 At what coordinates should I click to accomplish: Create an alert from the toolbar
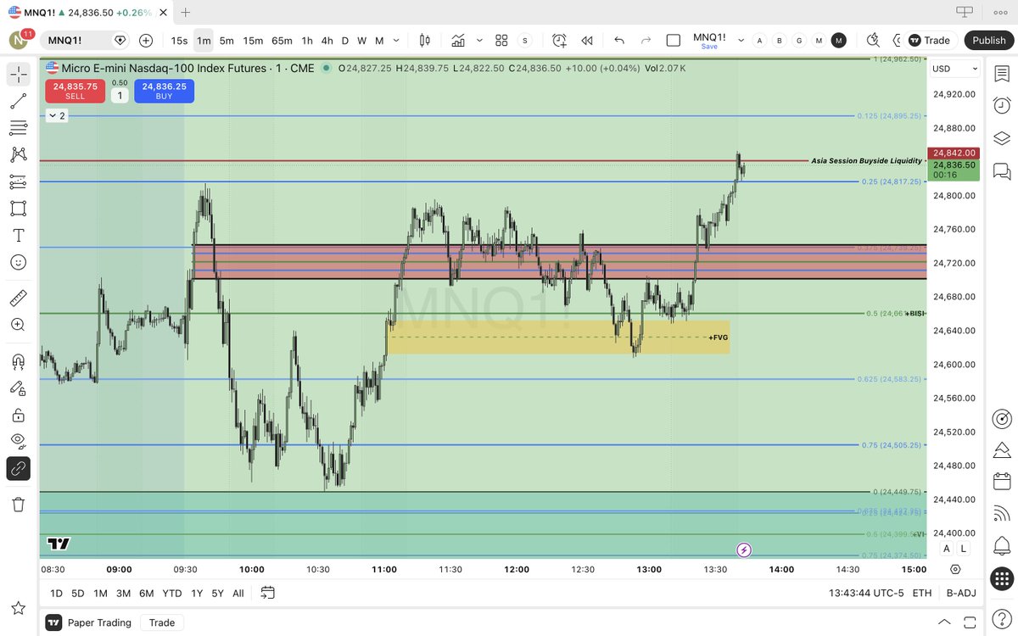[559, 40]
